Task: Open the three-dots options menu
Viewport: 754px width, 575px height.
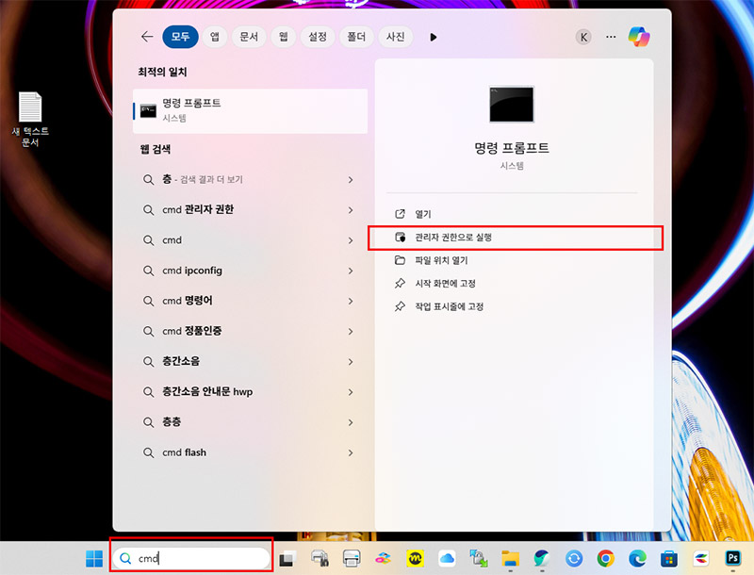Action: coord(611,37)
